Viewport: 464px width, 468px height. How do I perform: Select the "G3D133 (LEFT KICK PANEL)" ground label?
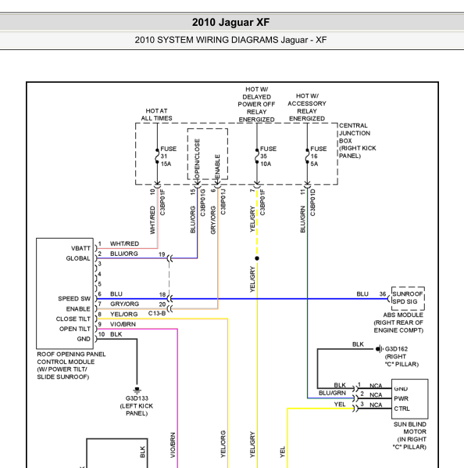tap(137, 406)
